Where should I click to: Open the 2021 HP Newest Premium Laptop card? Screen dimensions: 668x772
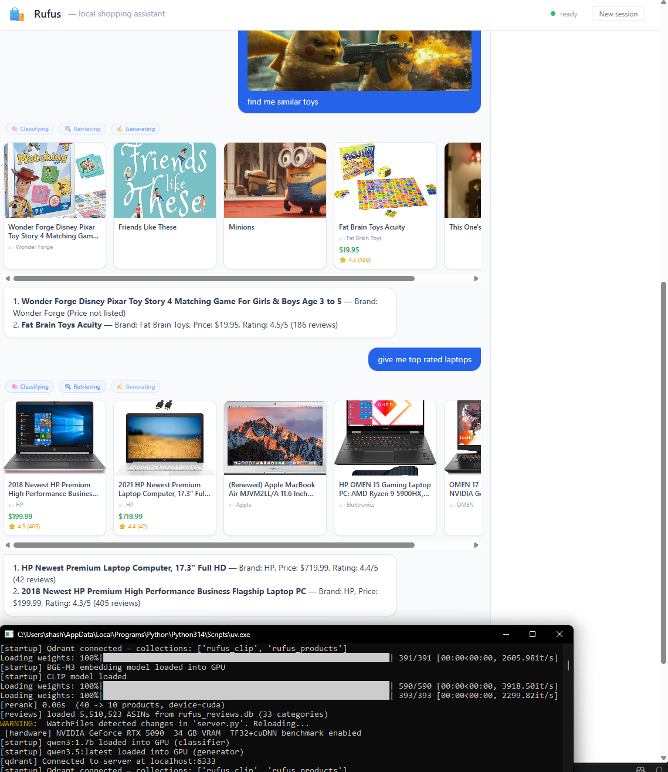pyautogui.click(x=165, y=468)
